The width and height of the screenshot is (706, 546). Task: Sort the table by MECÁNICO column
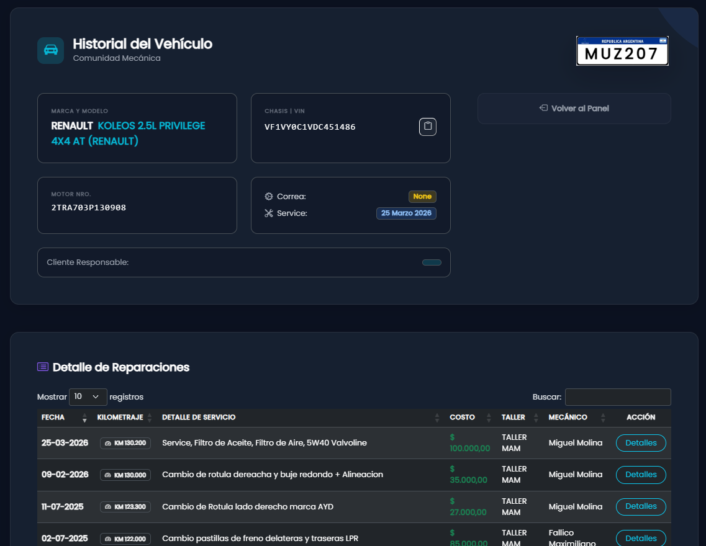(577, 418)
